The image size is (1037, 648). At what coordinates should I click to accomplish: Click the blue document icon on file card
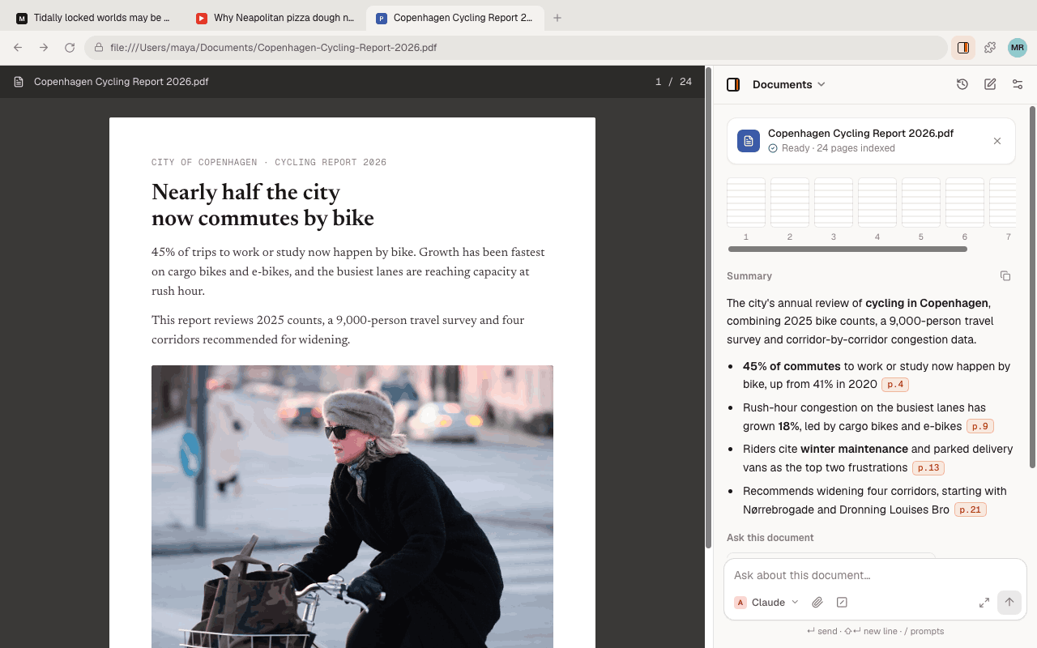click(x=749, y=141)
